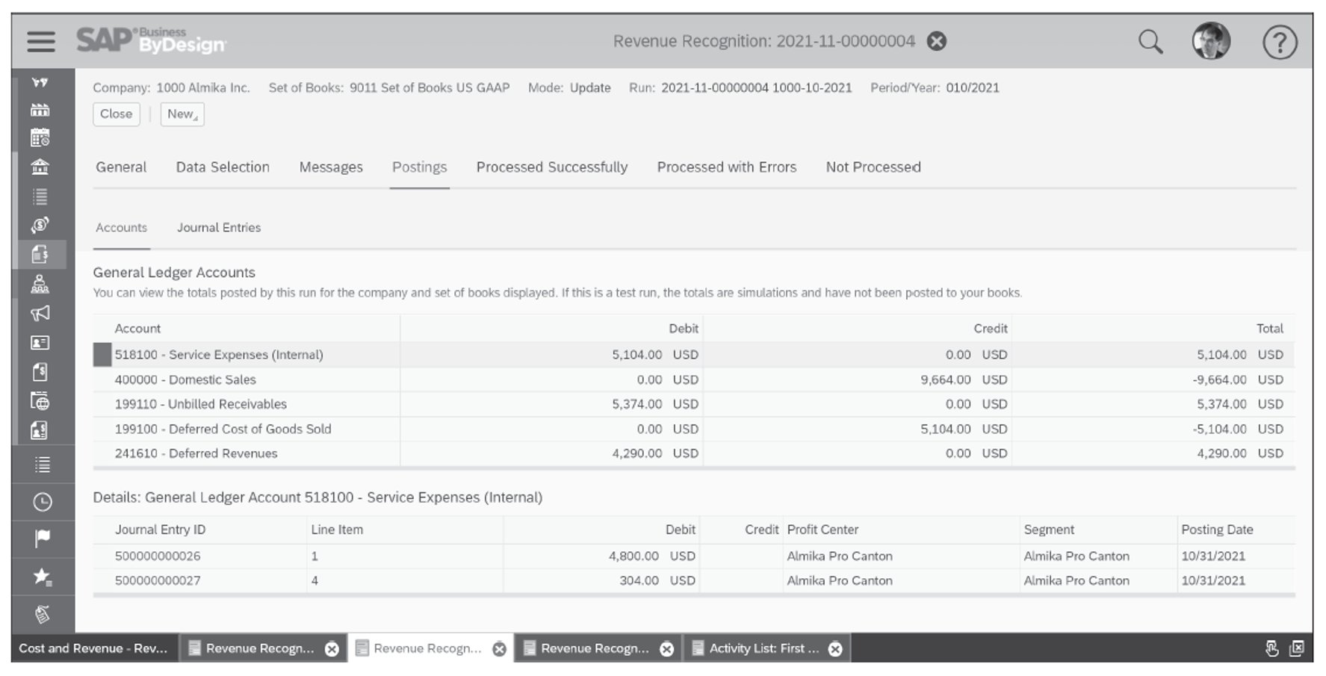Click the Close button below Company details
This screenshot has height=676, width=1326.
116,114
